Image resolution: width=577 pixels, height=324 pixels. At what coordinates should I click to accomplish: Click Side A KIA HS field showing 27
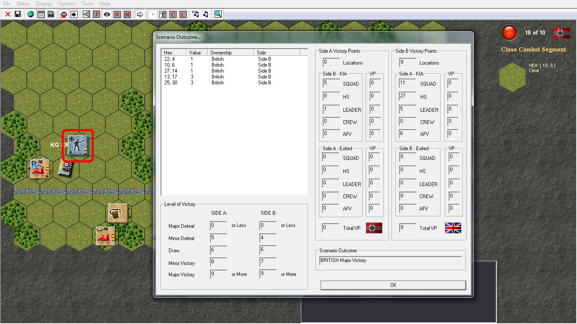click(408, 97)
